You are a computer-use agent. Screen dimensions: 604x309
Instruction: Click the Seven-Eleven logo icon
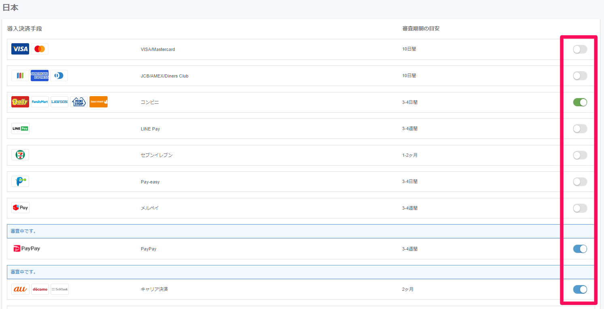[x=20, y=155]
